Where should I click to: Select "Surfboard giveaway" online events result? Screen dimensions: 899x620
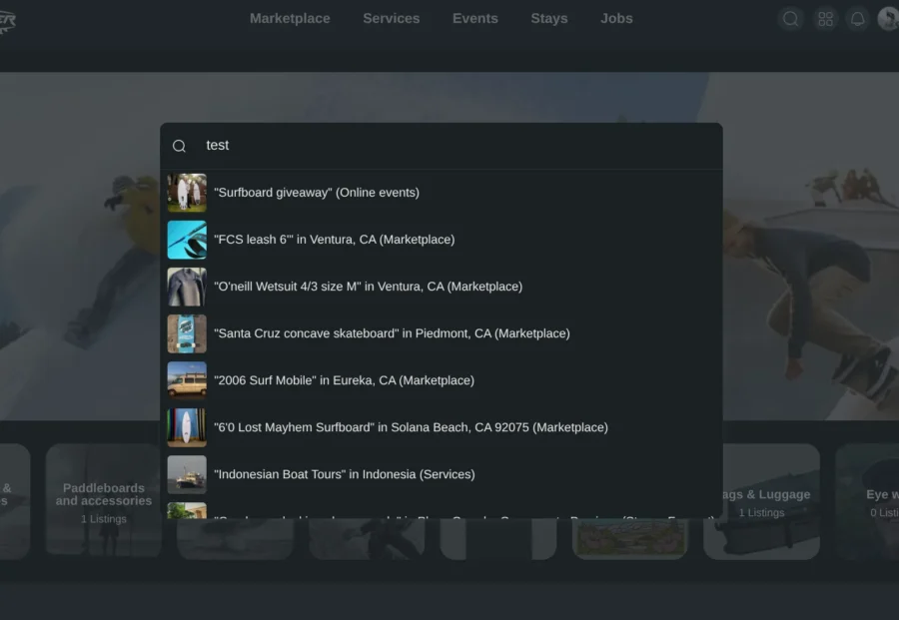point(442,193)
